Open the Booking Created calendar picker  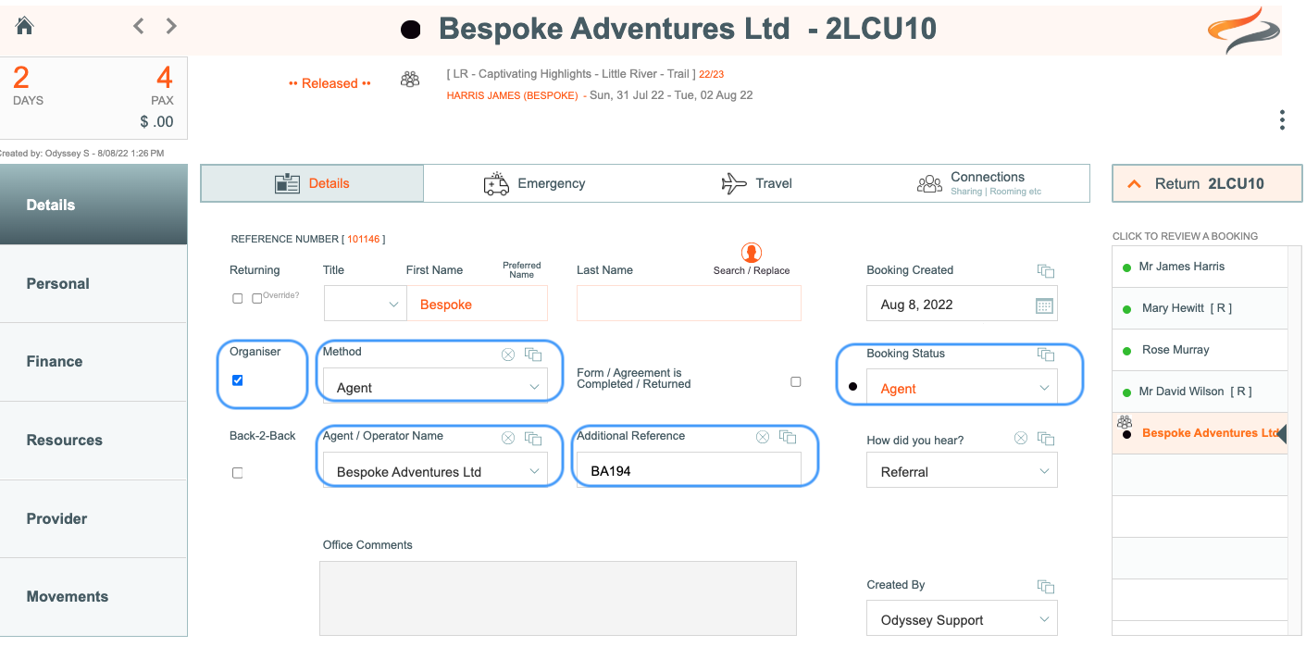[x=1044, y=305]
